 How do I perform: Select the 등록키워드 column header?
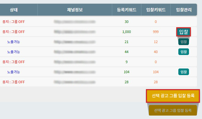(127, 10)
